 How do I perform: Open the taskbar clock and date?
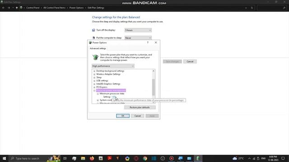pos(273,158)
